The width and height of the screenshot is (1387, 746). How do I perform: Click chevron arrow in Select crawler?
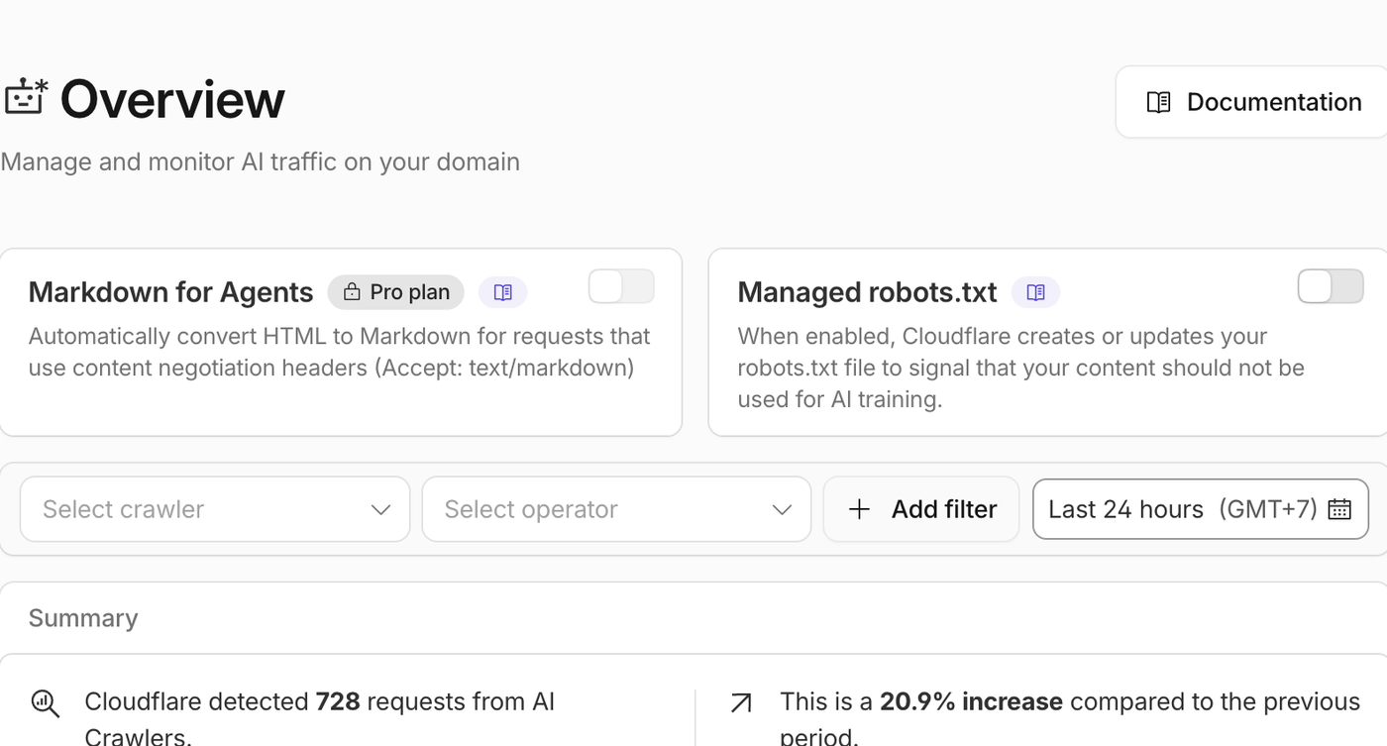381,509
